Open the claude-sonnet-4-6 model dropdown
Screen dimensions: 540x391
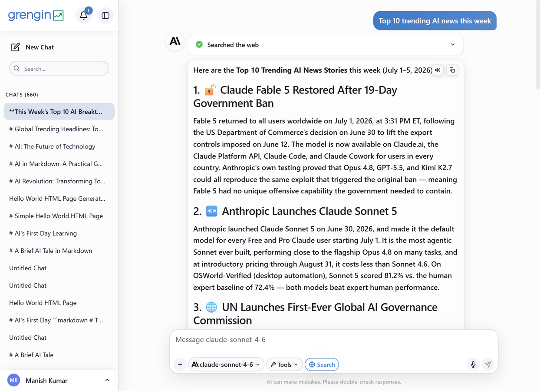[225, 364]
